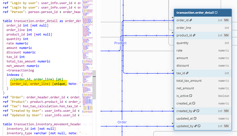Click the editor vertical scrollbar thumb
Image resolution: width=237 pixels, height=136 pixels.
[94, 85]
